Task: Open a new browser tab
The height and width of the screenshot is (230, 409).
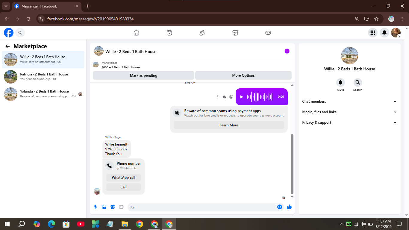Action: coord(87,6)
